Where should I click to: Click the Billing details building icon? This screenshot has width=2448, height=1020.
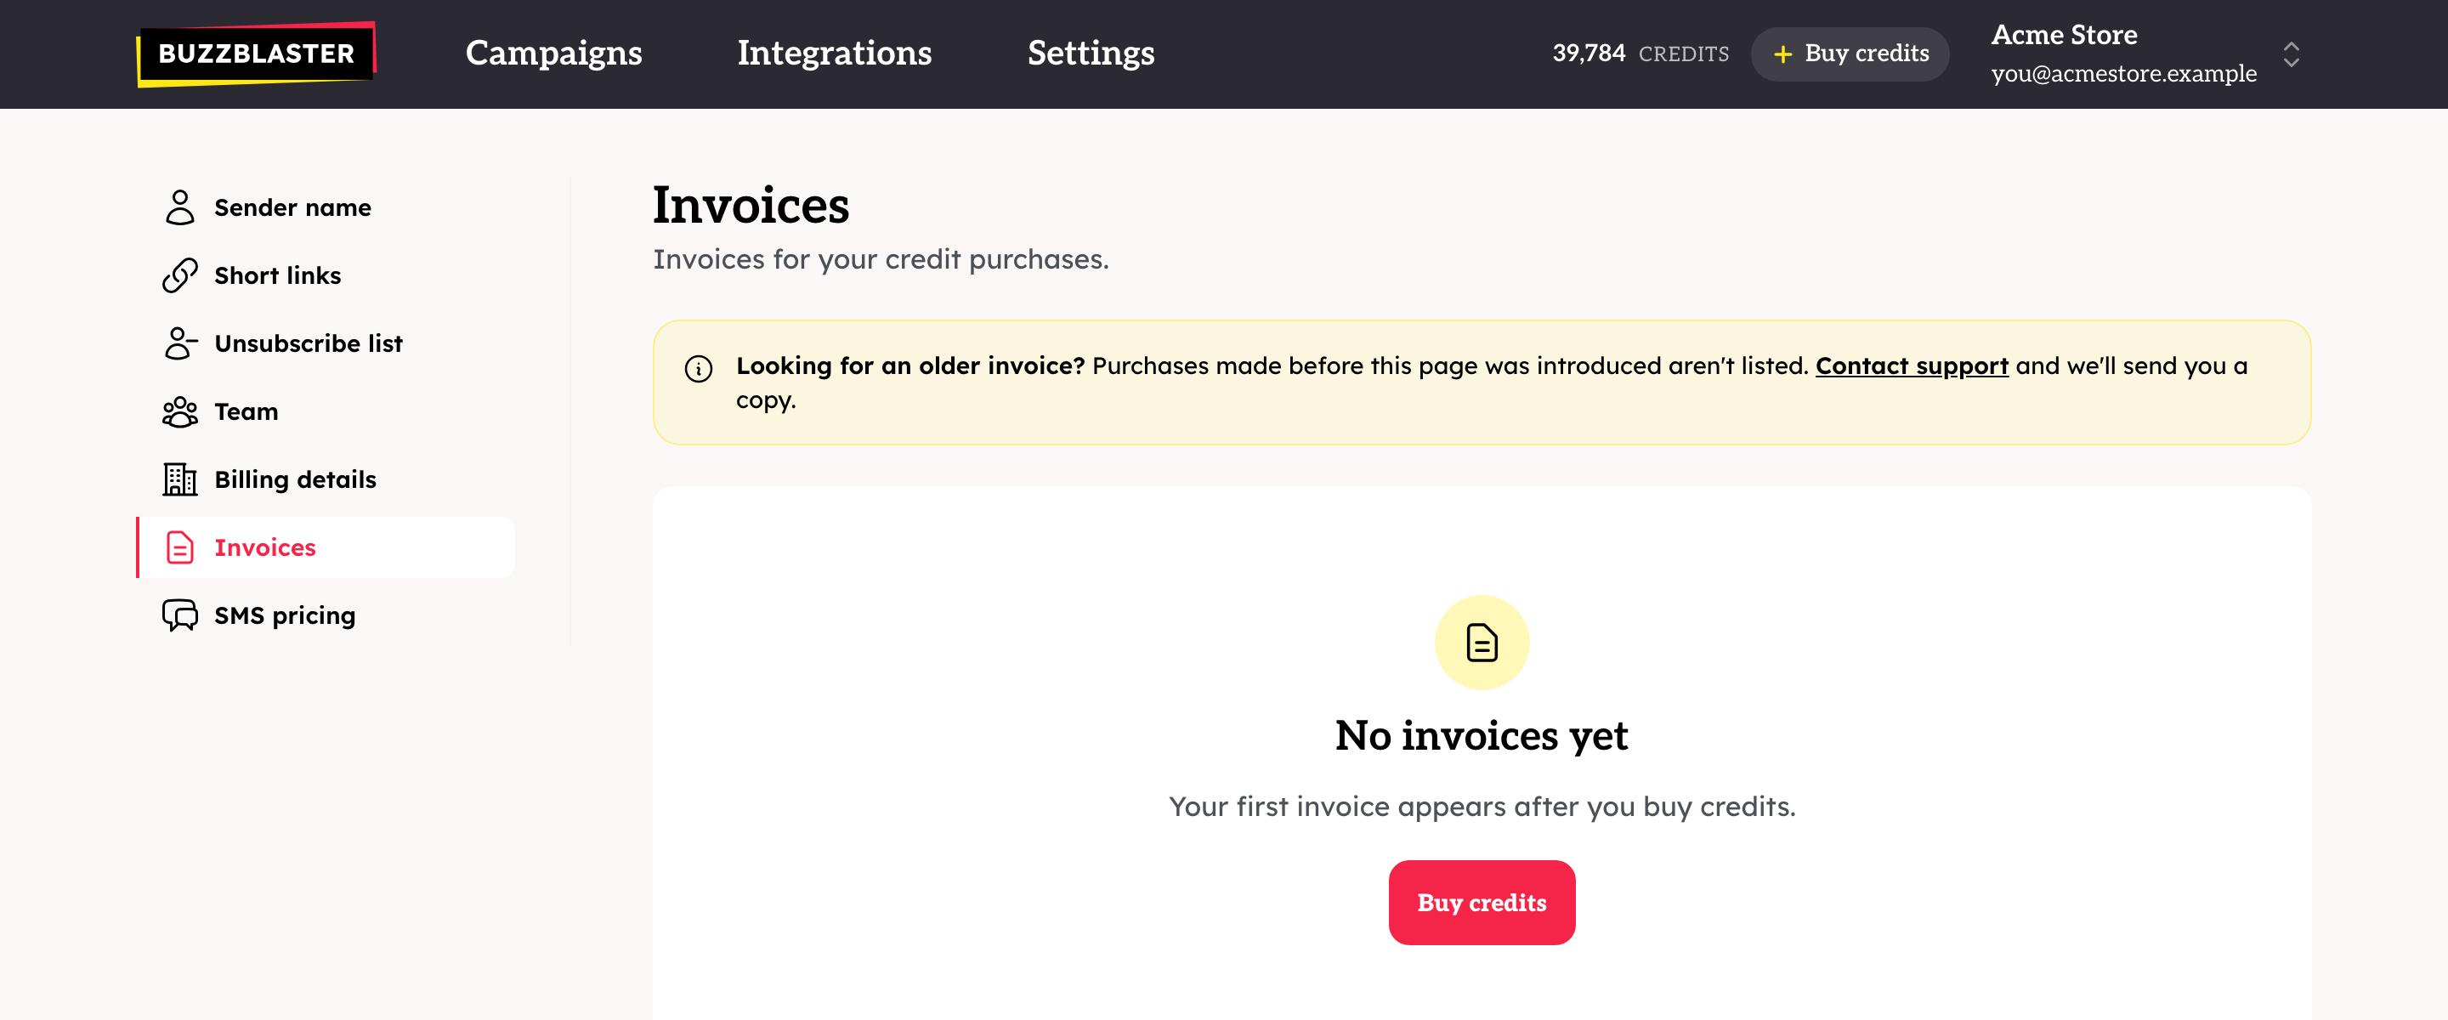pos(179,479)
